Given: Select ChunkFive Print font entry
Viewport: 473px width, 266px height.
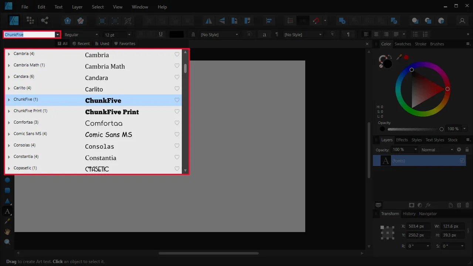Looking at the screenshot, I should [93, 111].
